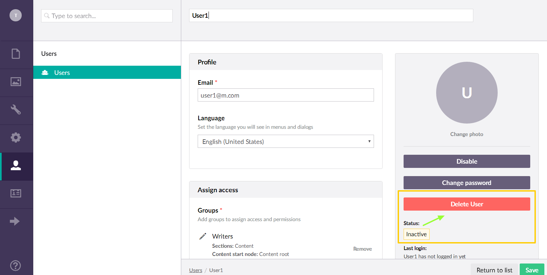Select Users item in the tree

62,73
